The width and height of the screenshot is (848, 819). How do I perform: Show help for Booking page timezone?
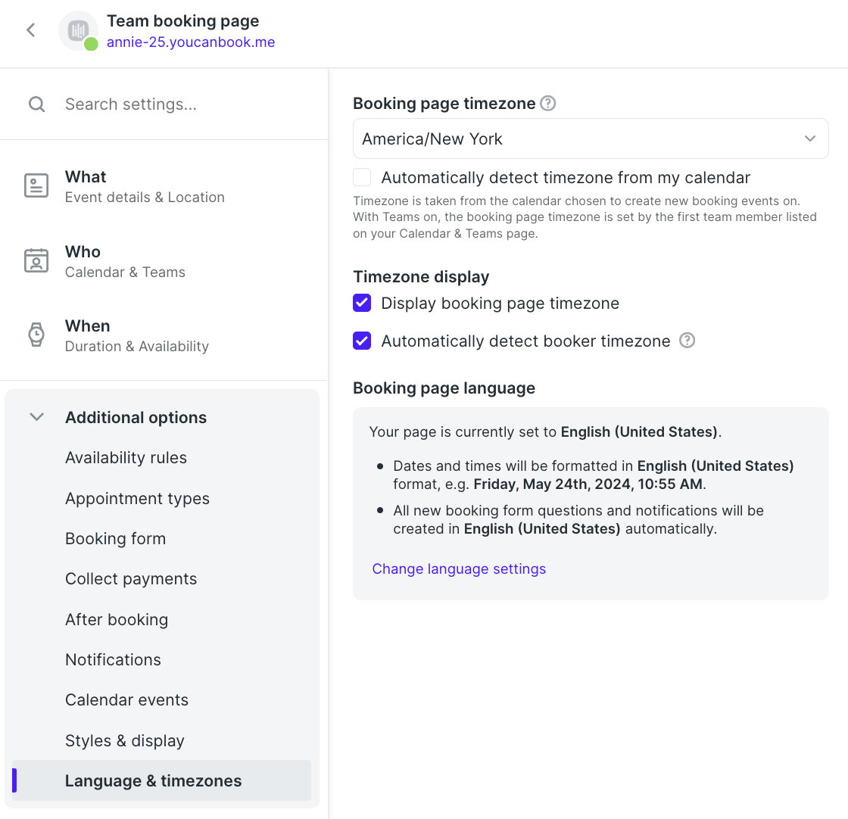(548, 103)
